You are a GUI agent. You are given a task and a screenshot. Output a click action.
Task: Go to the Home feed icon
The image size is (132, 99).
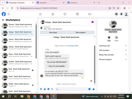tap(40, 14)
